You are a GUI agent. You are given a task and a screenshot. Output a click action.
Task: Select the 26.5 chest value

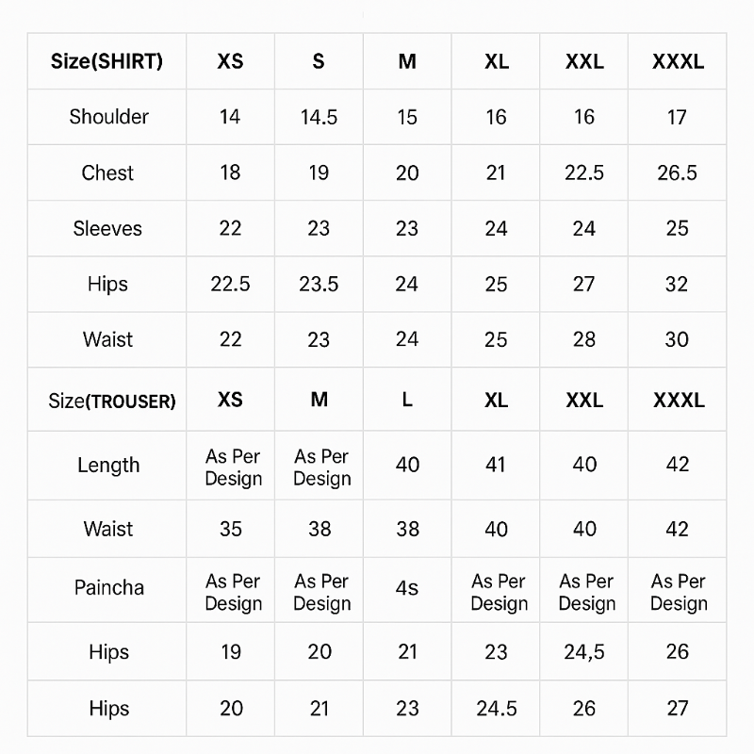tap(677, 172)
